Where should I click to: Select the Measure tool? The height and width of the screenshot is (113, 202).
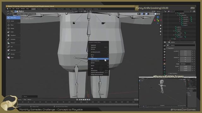13,43
